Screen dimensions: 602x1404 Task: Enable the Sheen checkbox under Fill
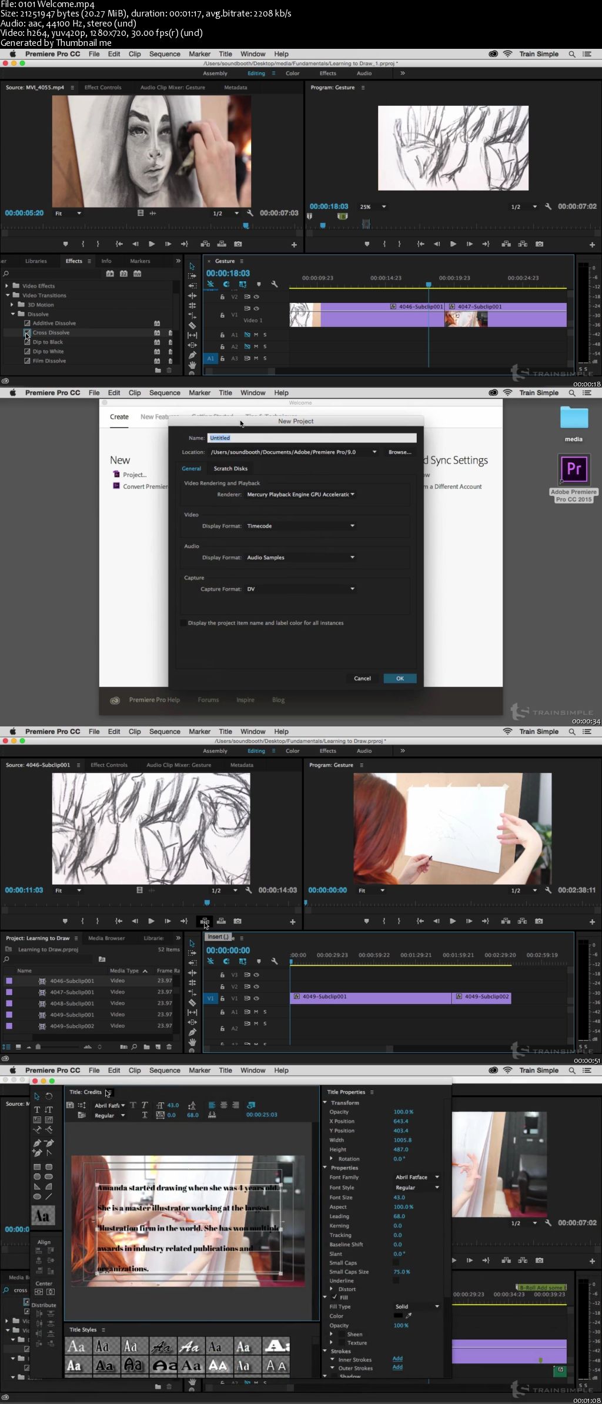point(342,1334)
